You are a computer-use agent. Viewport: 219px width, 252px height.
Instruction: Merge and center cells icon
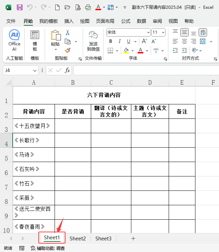202,41
